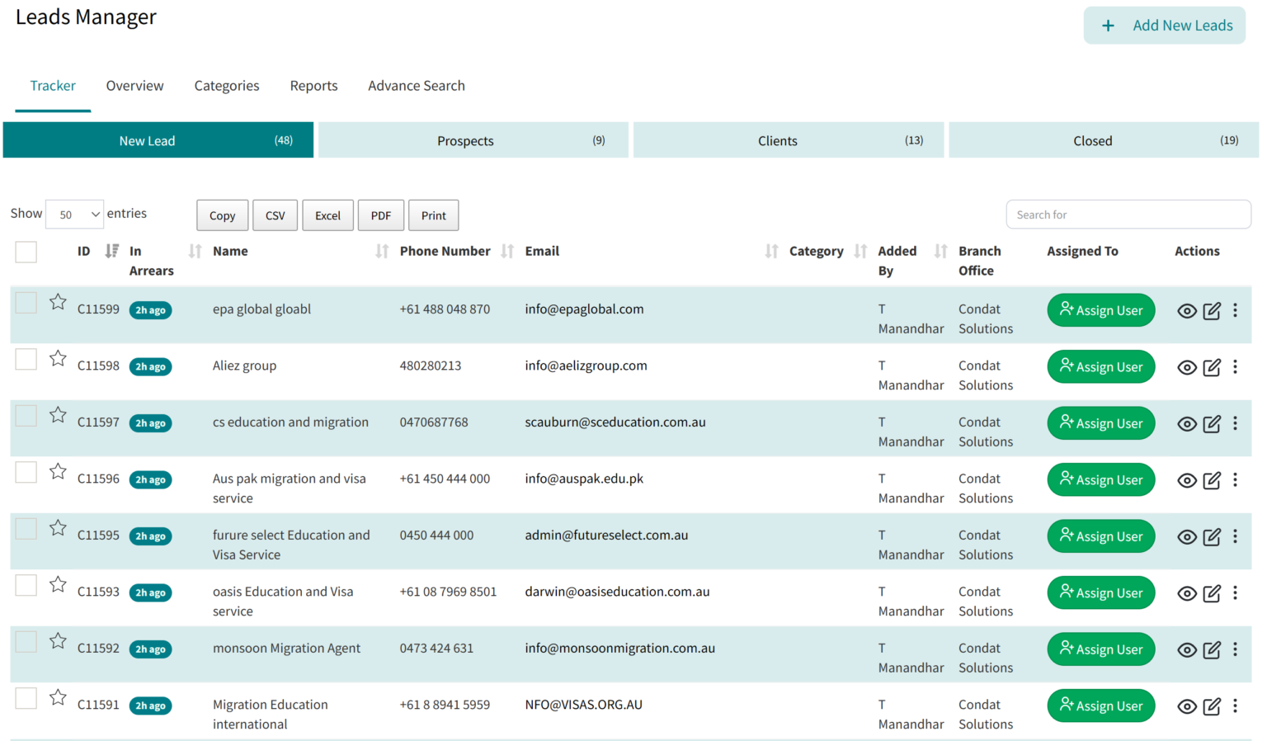
Task: Check the box for lead C11598
Action: (26, 360)
